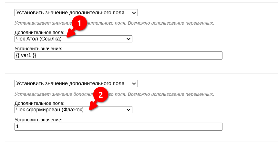278x144 pixels.
Task: Click the italic description under the first action selector
Action: (x=114, y=23)
